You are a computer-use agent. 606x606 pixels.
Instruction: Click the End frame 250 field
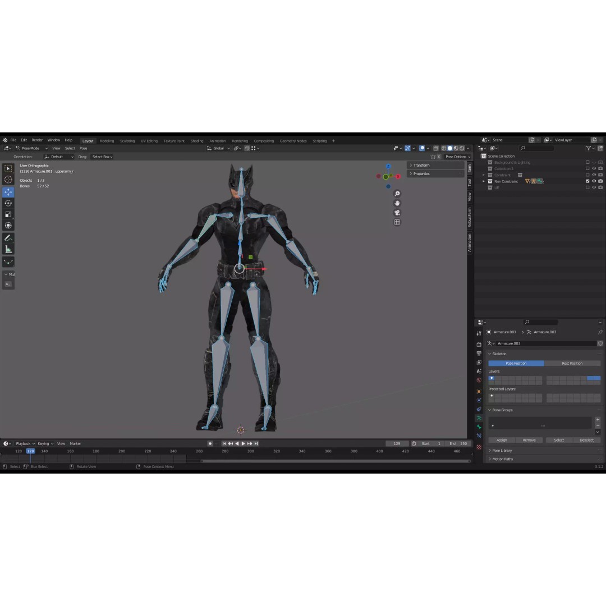[458, 444]
